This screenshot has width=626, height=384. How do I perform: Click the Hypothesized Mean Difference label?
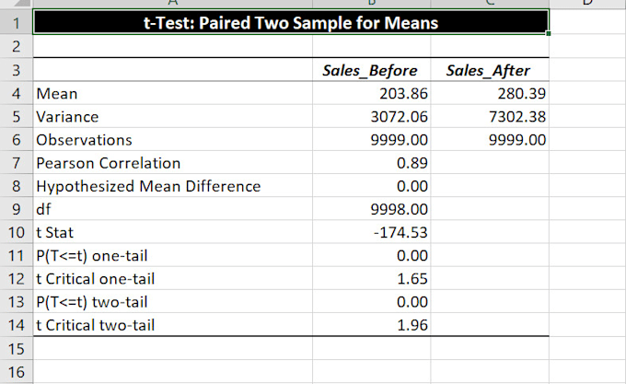148,186
